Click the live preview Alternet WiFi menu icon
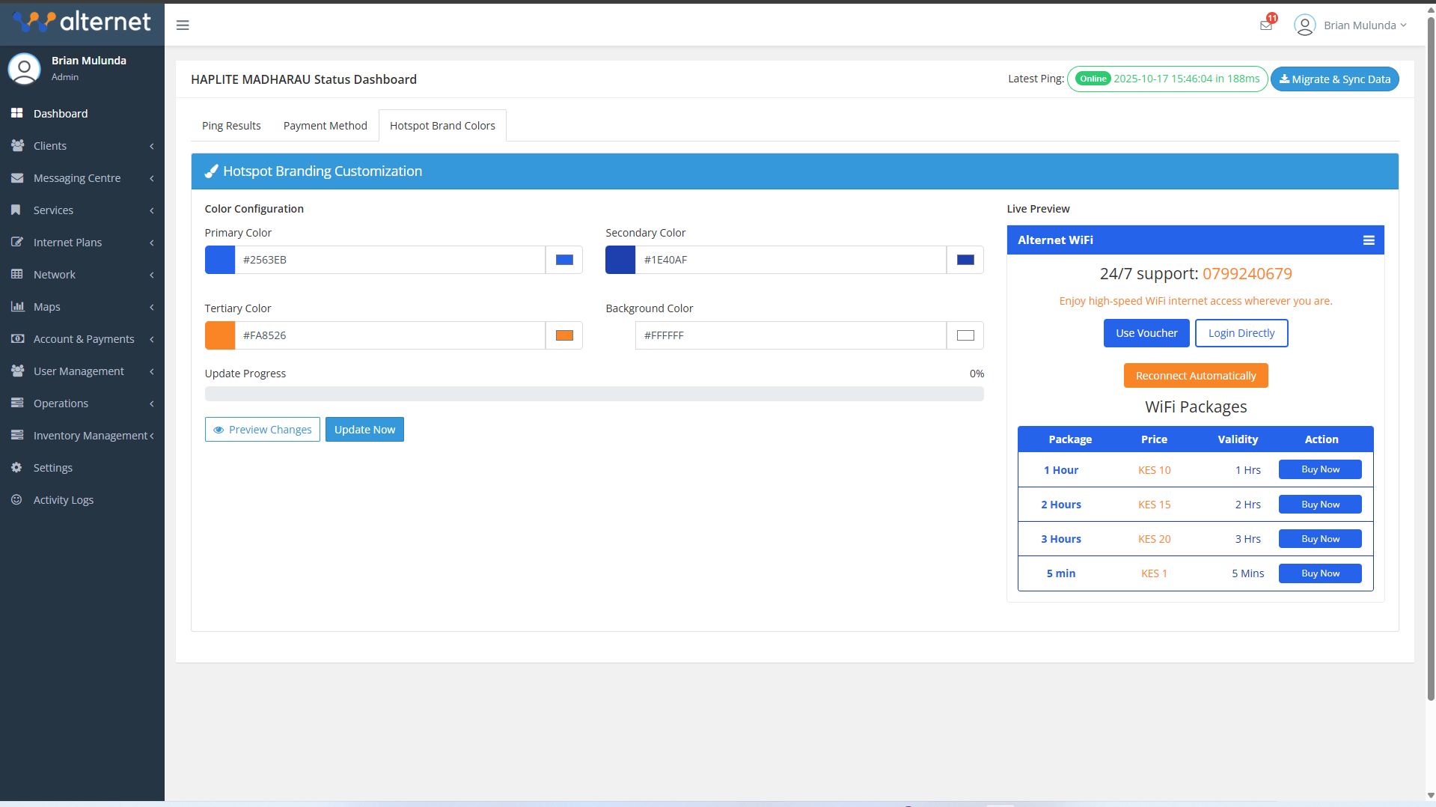Viewport: 1436px width, 807px height. pyautogui.click(x=1369, y=240)
